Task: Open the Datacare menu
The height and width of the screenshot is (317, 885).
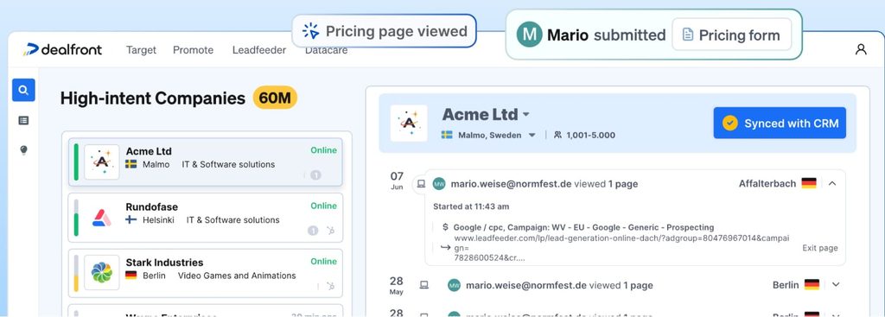Action: click(326, 50)
